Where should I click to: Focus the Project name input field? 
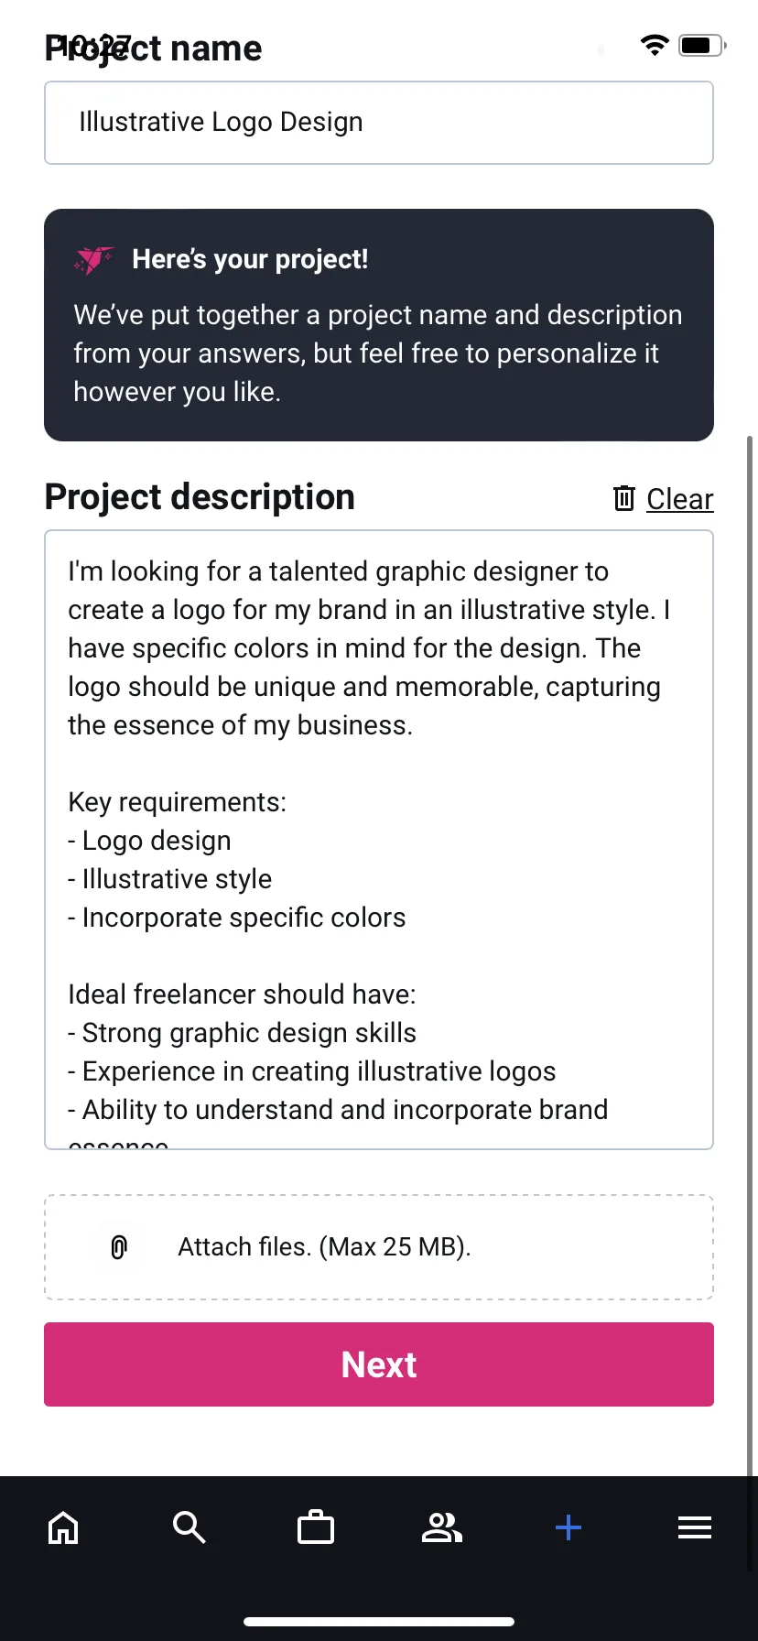click(379, 123)
